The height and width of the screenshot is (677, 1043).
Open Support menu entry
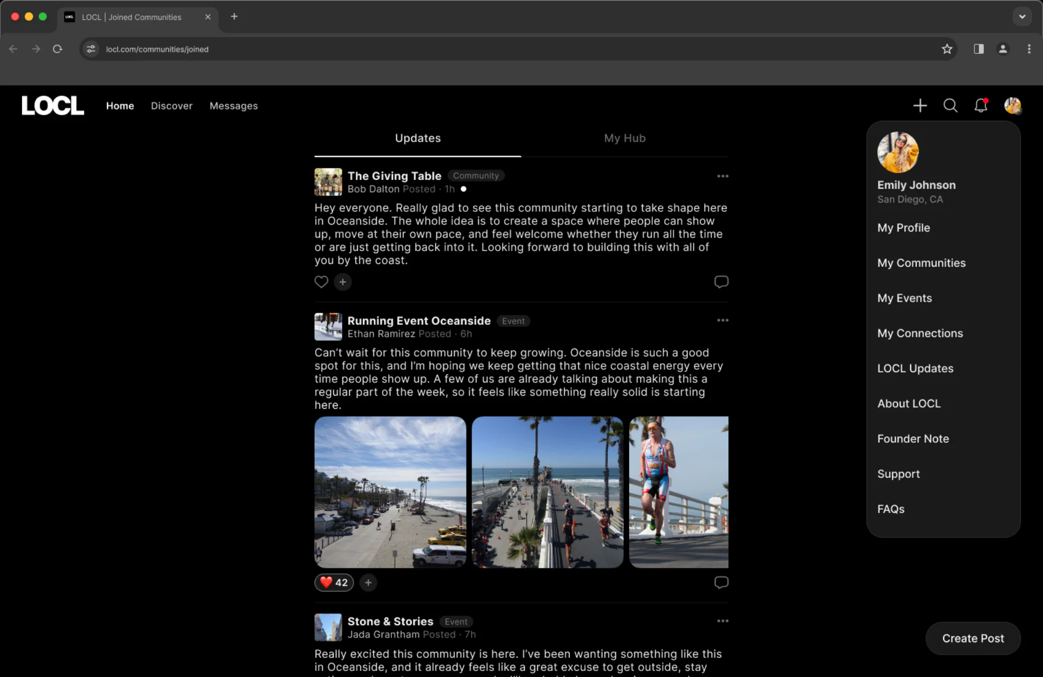(x=899, y=473)
